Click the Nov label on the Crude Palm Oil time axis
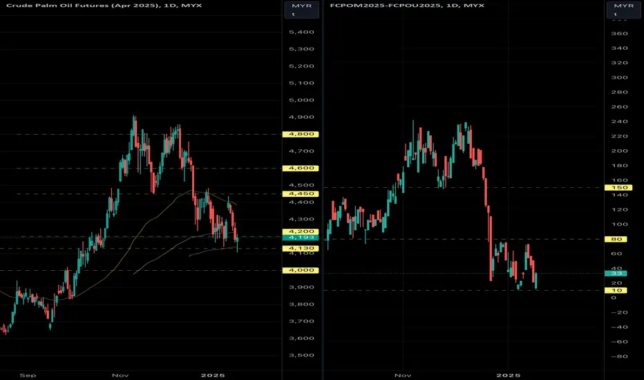Image resolution: width=644 pixels, height=380 pixels. click(120, 375)
